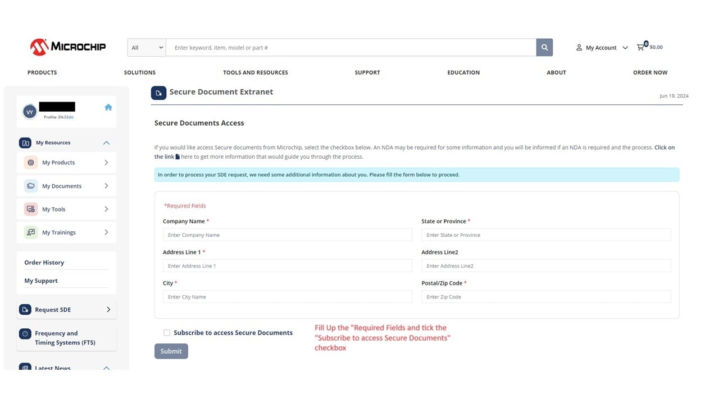Open the shopping cart icon
This screenshot has height=404, width=719.
pos(640,47)
